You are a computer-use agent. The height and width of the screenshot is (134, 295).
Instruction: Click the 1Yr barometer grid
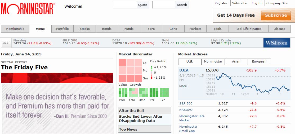click(x=154, y=93)
